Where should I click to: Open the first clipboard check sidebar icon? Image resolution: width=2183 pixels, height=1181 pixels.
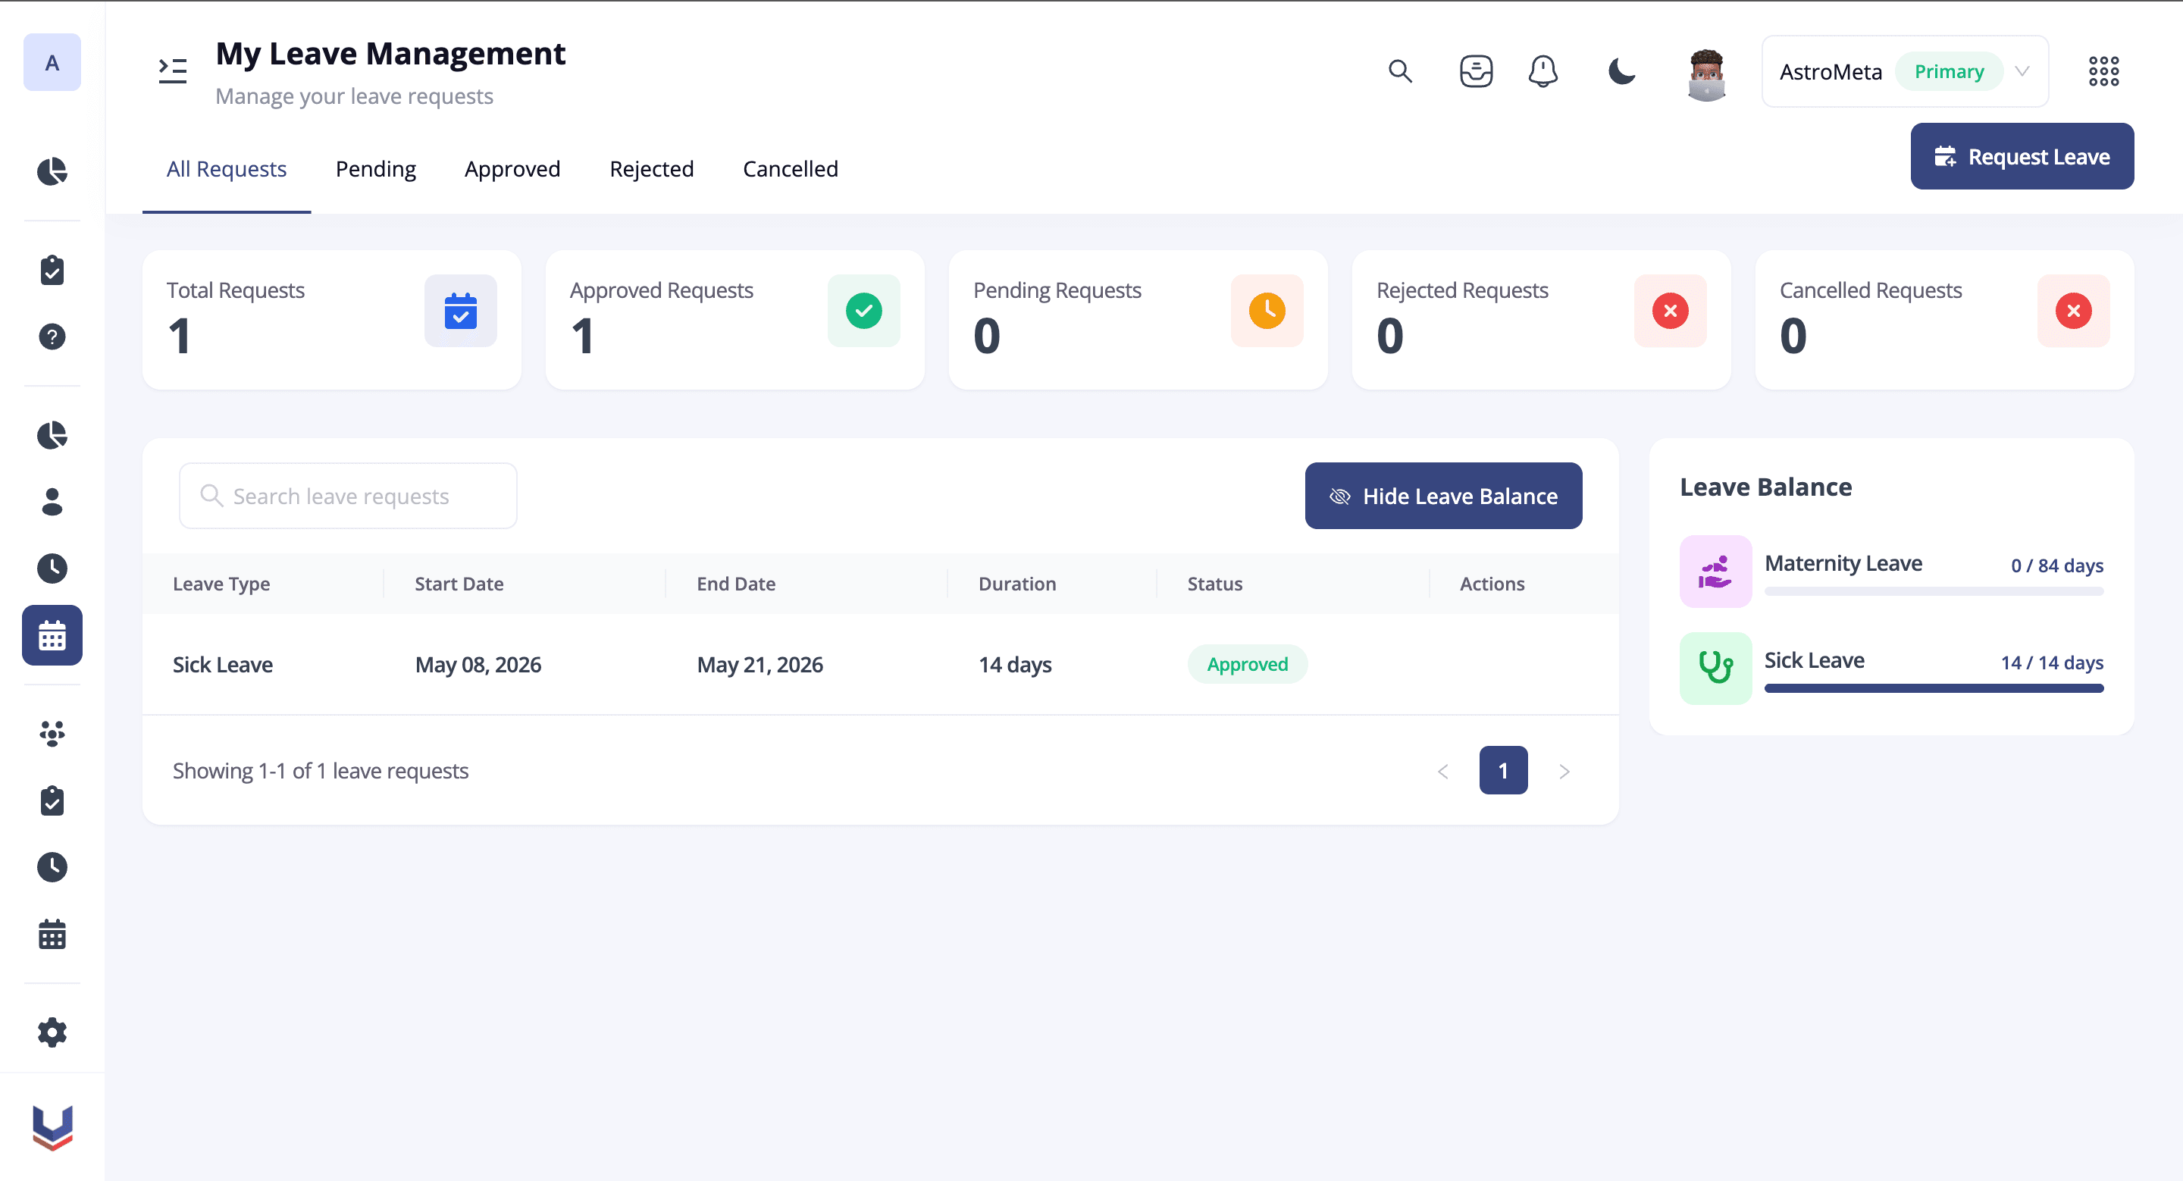[x=52, y=271]
